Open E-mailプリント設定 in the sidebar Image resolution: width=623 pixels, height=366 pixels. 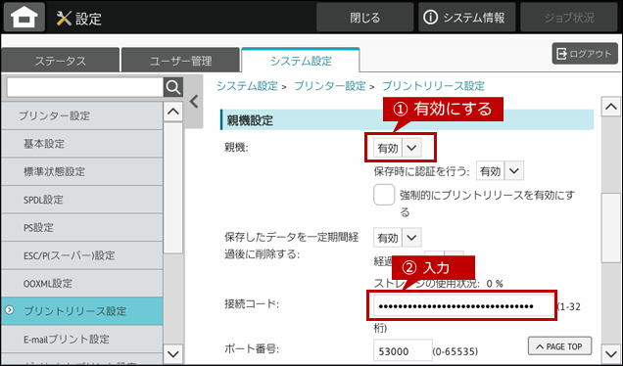pos(82,339)
